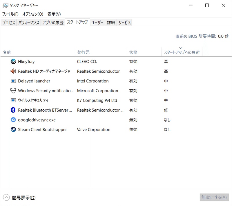
Task: Click 有効 status of HkeyTray
Action: point(133,62)
